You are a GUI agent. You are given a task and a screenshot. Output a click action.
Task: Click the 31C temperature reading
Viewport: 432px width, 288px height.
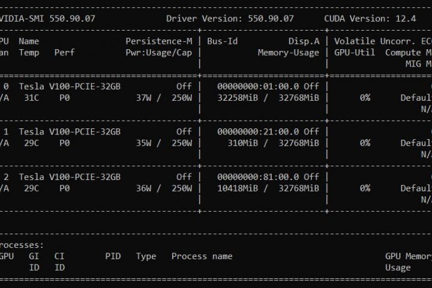29,97
